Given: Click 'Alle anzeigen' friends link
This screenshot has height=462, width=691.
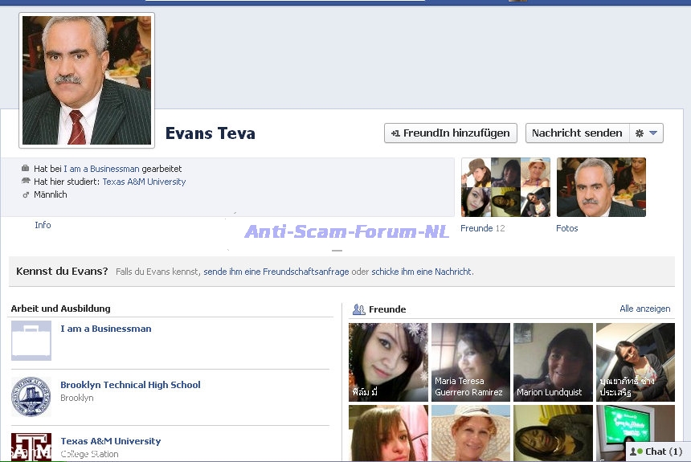Looking at the screenshot, I should [x=644, y=309].
